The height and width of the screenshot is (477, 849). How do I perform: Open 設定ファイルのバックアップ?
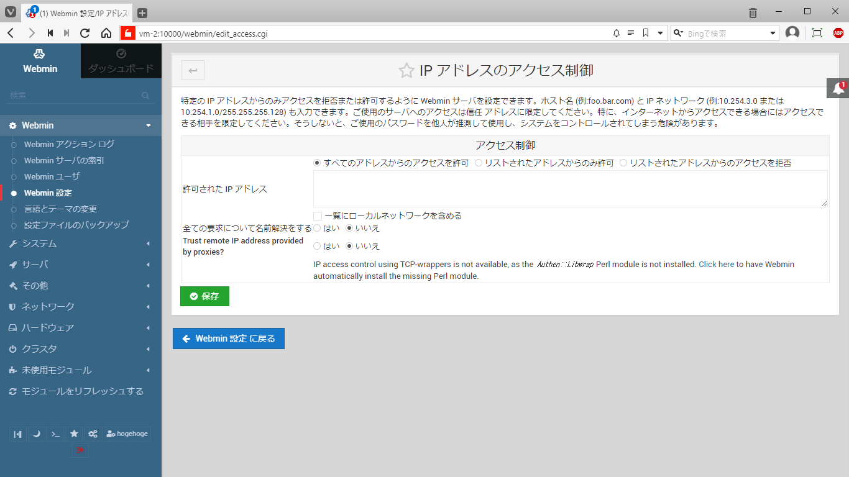[76, 225]
